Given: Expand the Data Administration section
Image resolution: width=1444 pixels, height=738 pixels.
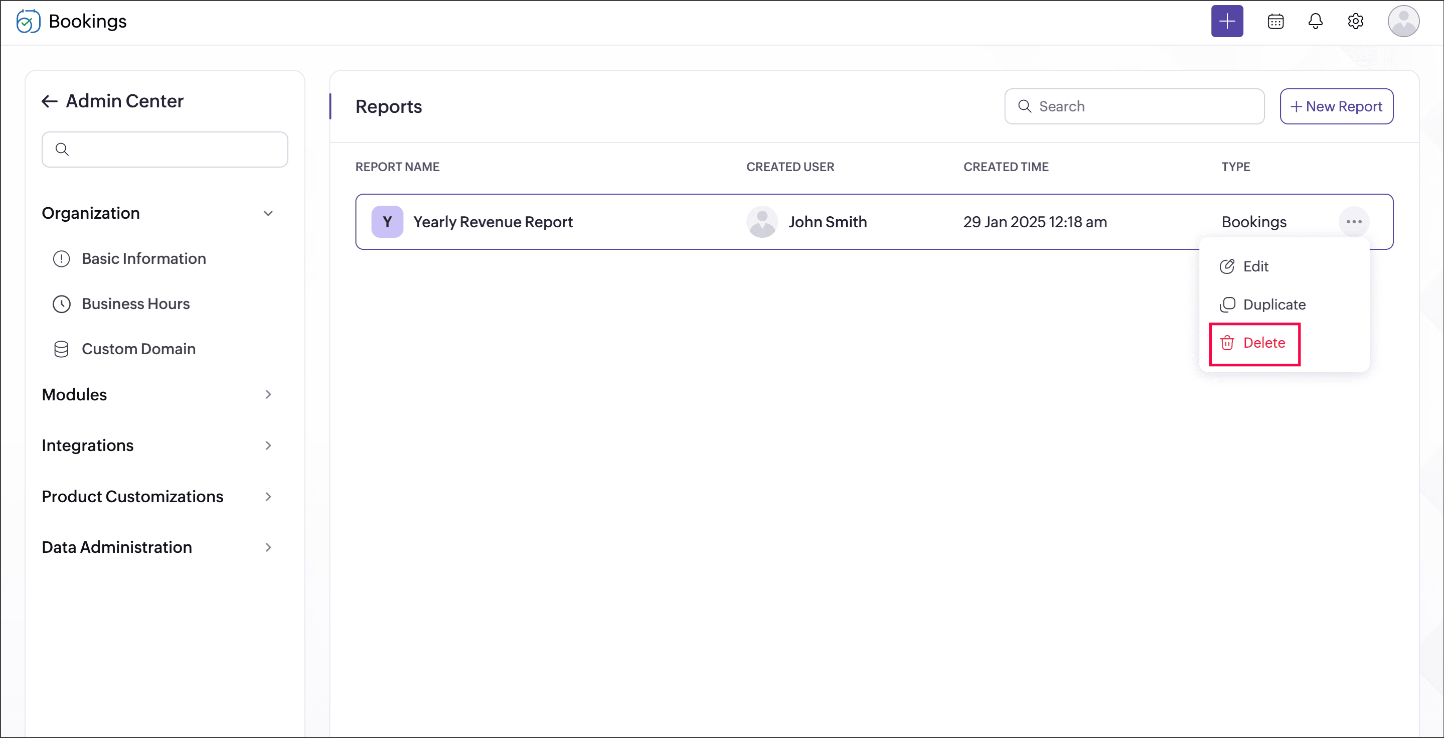Looking at the screenshot, I should [268, 547].
